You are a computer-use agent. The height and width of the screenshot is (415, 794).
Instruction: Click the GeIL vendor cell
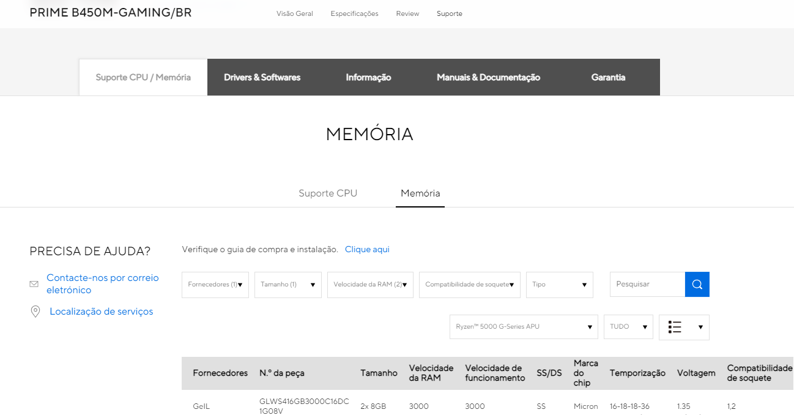click(201, 406)
